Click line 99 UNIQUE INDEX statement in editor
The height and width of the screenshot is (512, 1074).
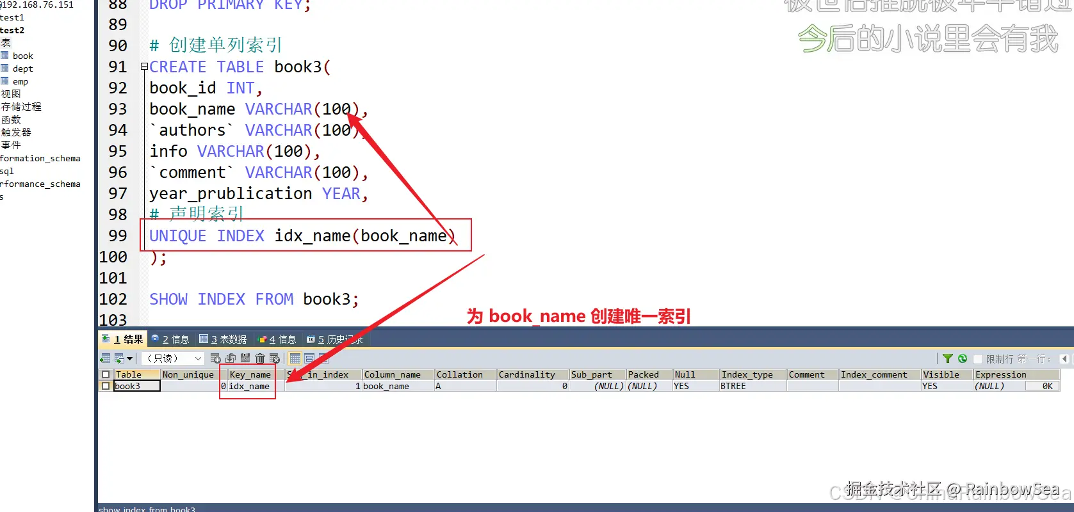(x=302, y=236)
